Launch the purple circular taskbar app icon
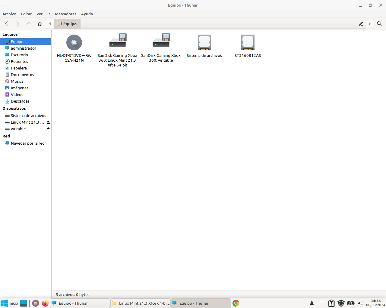The height and width of the screenshot is (308, 386). (x=36, y=303)
